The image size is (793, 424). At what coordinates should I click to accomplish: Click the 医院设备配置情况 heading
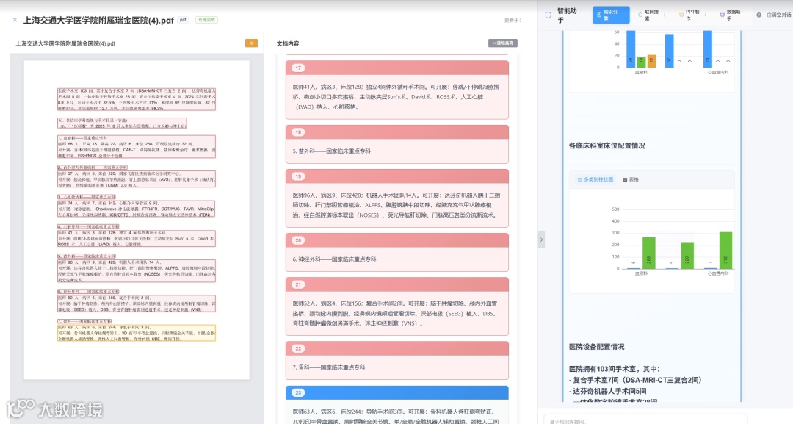596,347
